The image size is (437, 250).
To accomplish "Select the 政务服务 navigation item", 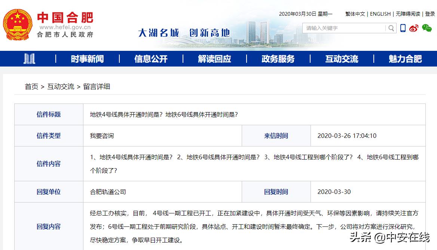I will [278, 59].
